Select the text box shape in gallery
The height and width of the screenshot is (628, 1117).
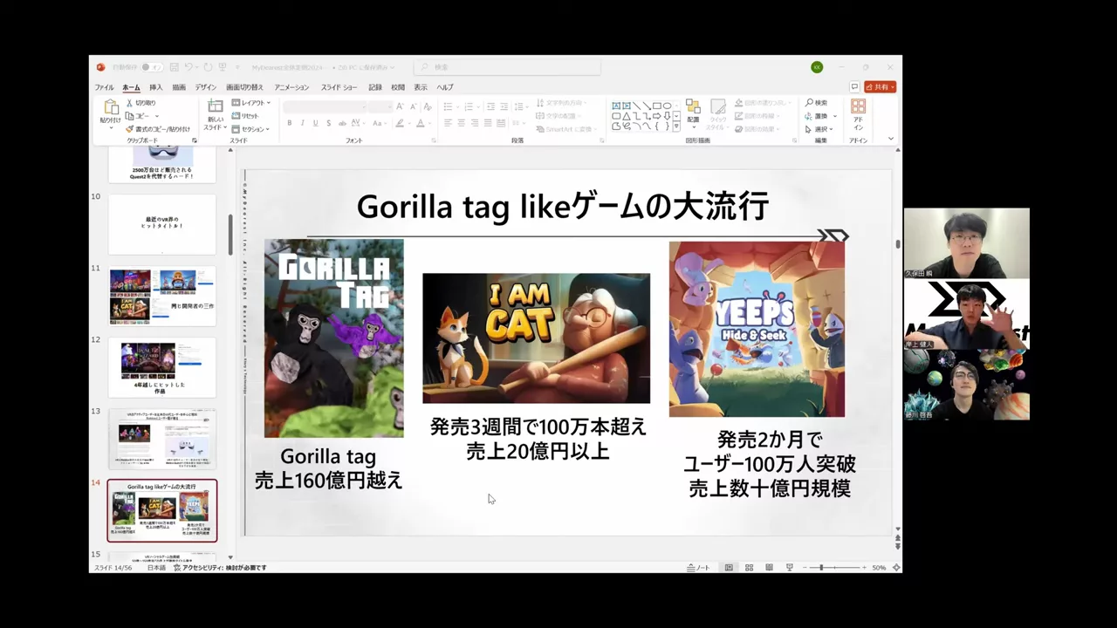pyautogui.click(x=616, y=106)
